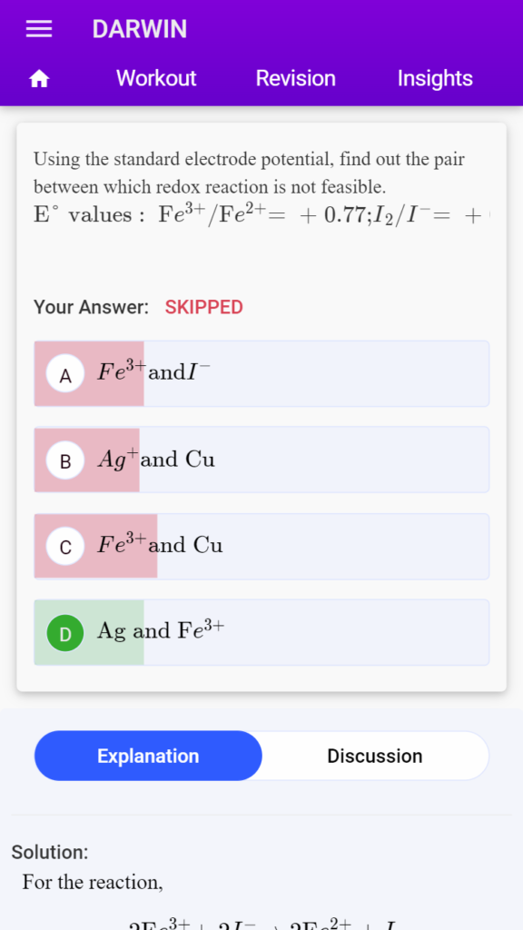Click the E° values equation line
The image size is (523, 930).
[x=261, y=214]
